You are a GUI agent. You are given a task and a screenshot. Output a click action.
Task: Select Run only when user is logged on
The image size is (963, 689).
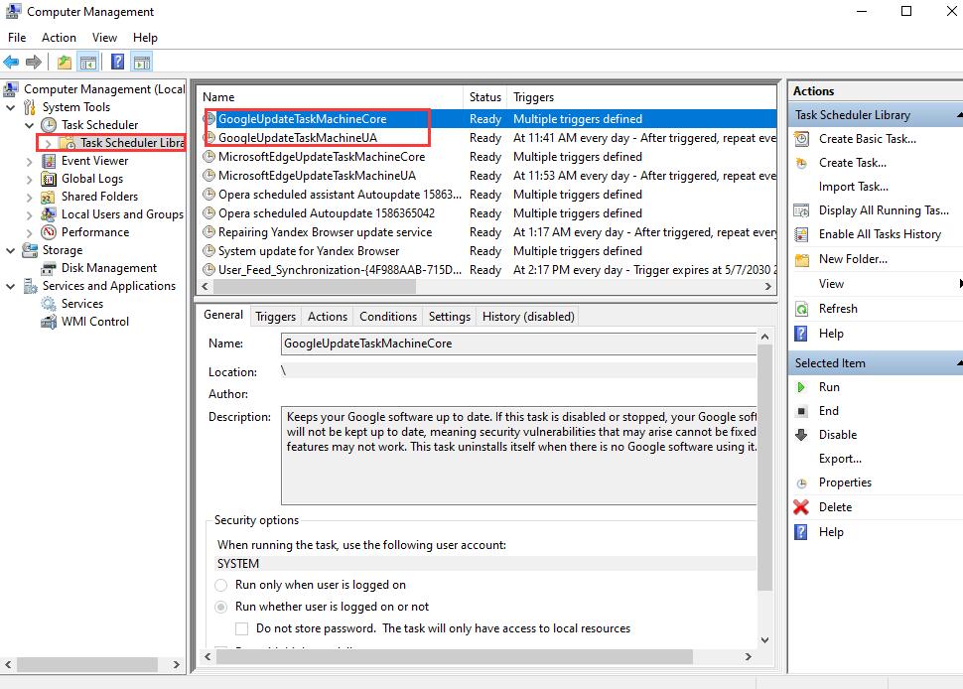[x=221, y=585]
